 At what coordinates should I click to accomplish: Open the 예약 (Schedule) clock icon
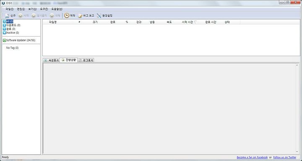67,16
